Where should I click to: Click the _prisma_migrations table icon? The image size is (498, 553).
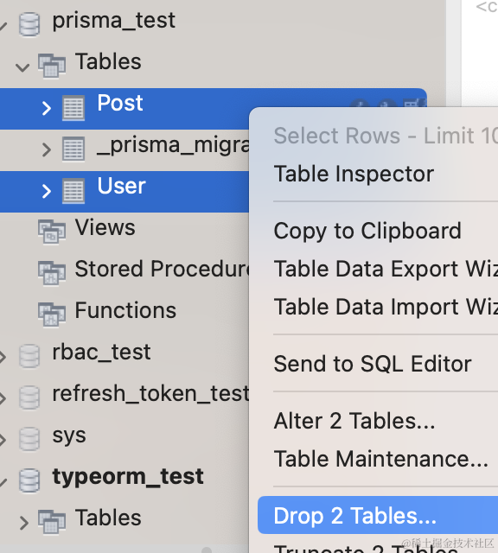click(73, 149)
